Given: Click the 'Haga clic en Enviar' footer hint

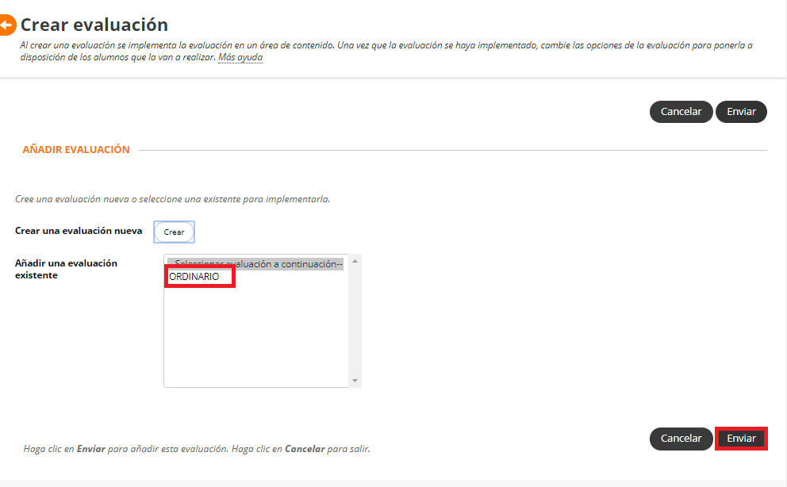Looking at the screenshot, I should click(197, 449).
